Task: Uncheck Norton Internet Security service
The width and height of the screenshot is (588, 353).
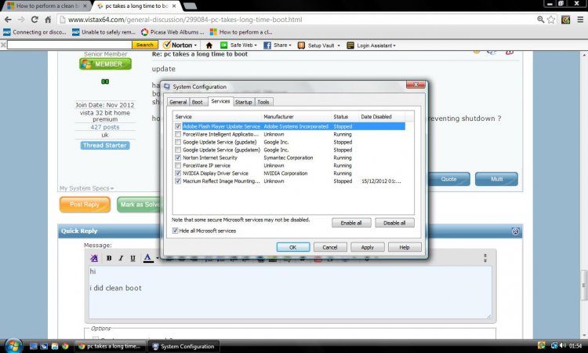Action: (178, 158)
